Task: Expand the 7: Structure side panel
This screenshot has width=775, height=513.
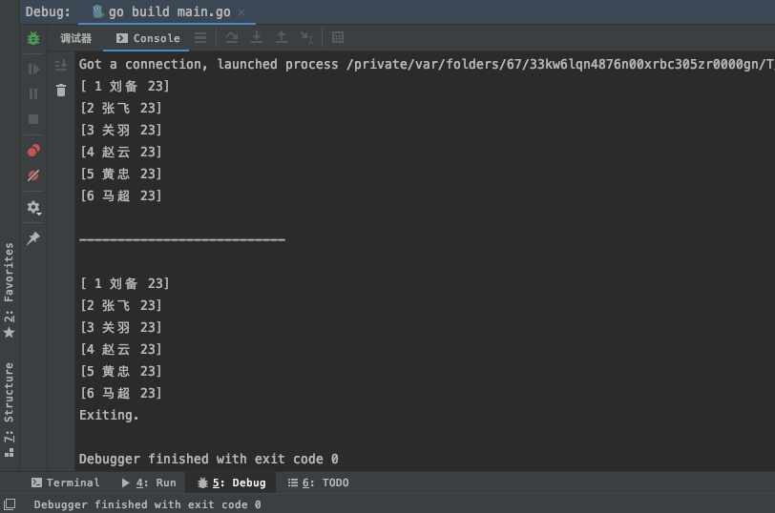Action: 9,409
